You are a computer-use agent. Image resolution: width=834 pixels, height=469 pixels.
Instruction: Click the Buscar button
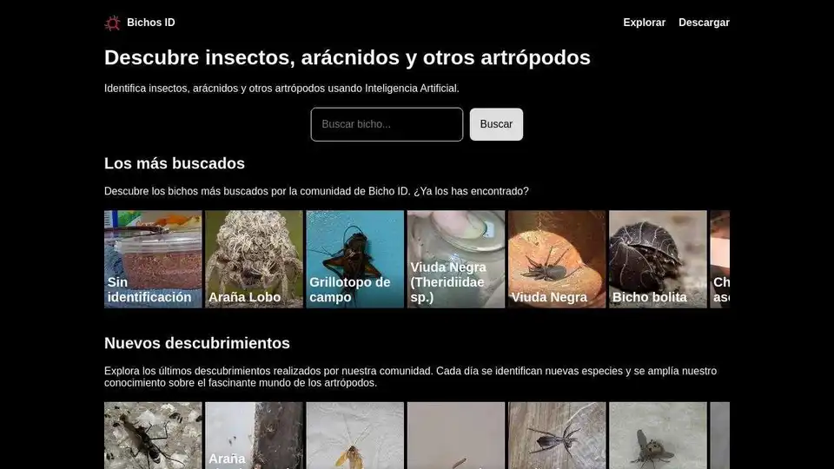point(496,124)
